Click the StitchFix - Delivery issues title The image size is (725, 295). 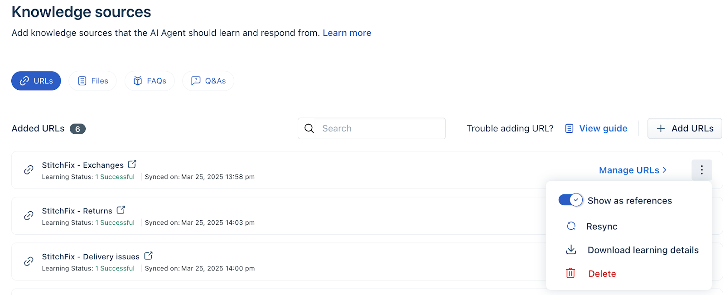click(91, 256)
